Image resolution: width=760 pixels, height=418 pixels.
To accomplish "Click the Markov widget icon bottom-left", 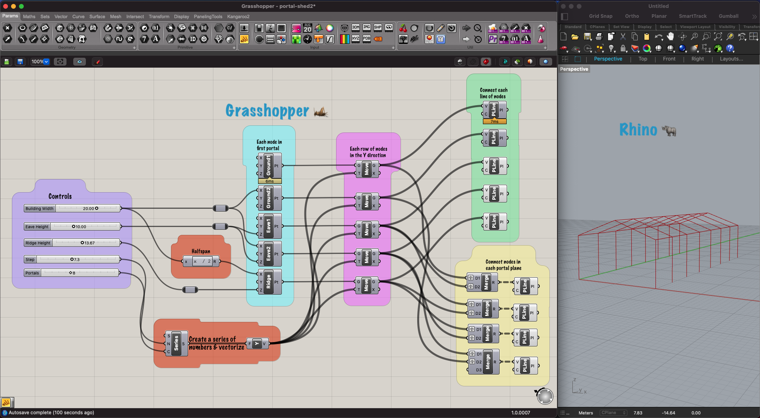I will point(7,403).
